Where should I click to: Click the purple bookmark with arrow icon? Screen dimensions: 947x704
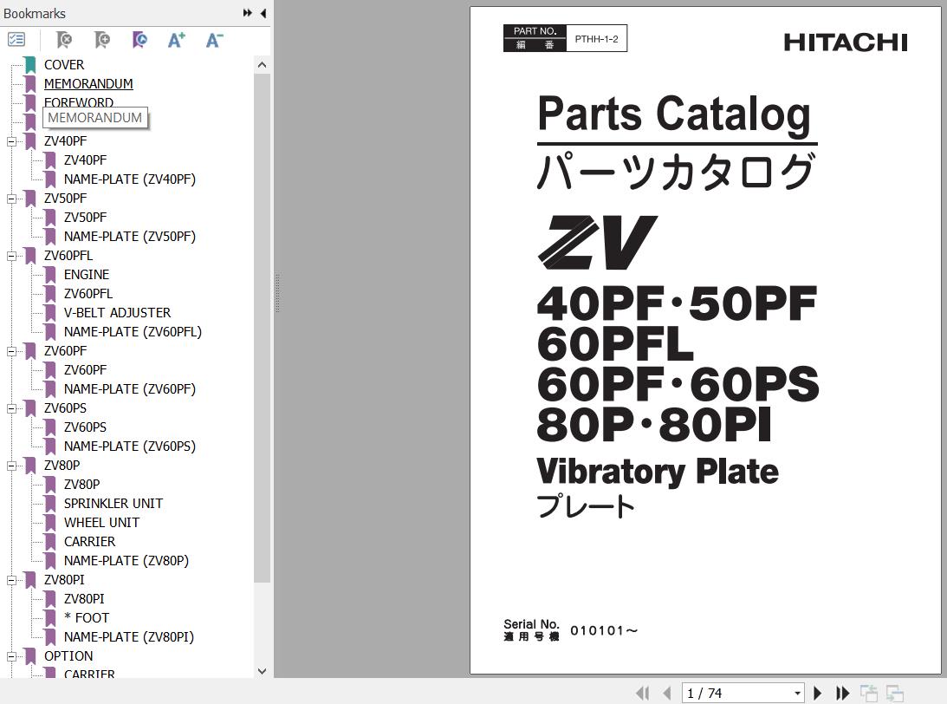[139, 40]
